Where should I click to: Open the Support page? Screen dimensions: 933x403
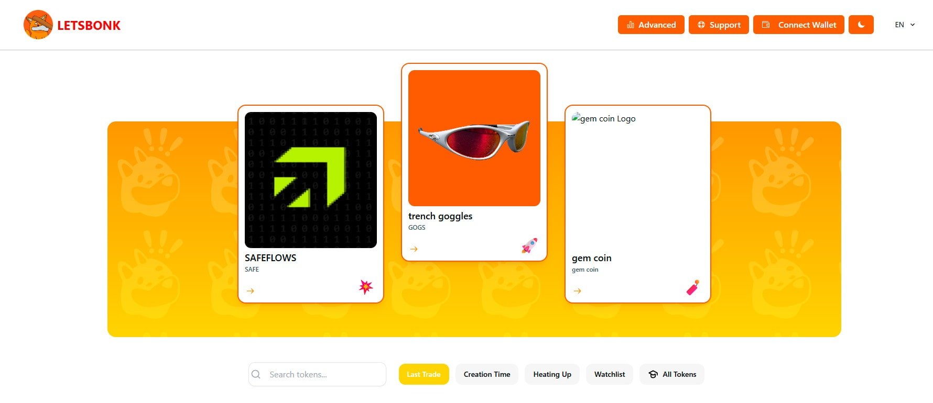pyautogui.click(x=719, y=25)
